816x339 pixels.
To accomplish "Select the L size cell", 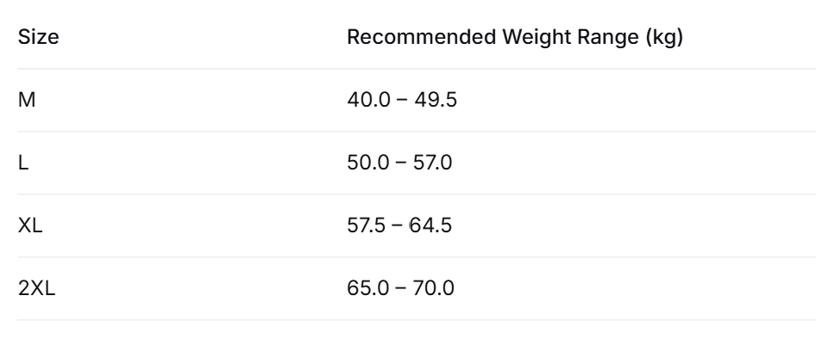I will click(x=23, y=163).
